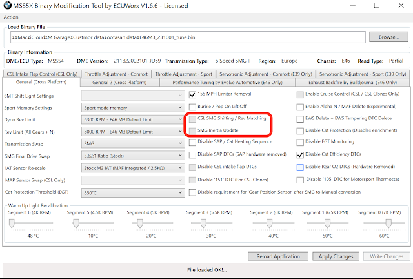The height and width of the screenshot is (279, 413).
Task: Click Segment 0 (7K RPM) slider thumb
Action: (x=388, y=223)
